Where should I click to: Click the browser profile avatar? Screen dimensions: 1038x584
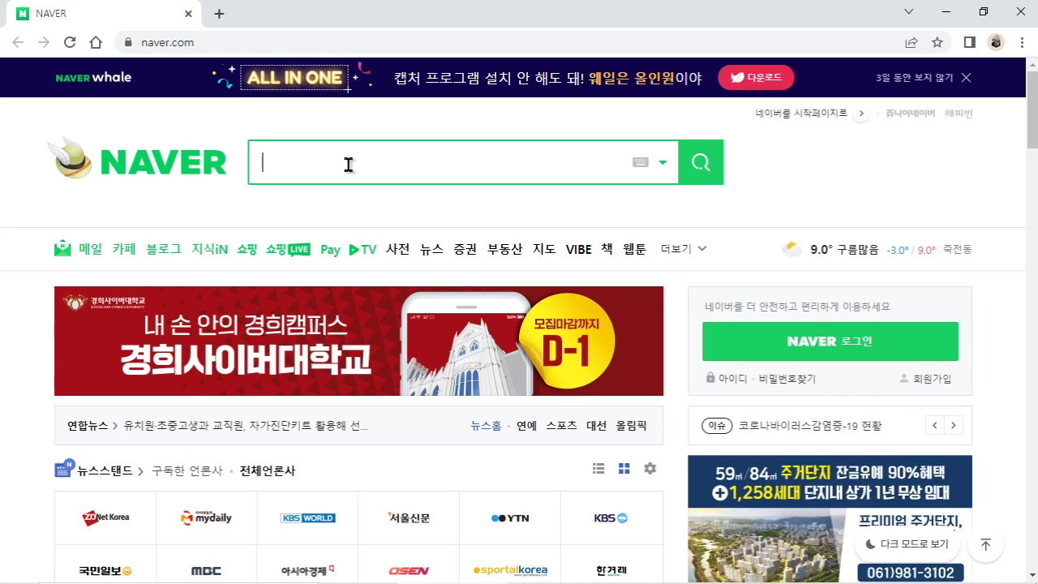(x=996, y=42)
